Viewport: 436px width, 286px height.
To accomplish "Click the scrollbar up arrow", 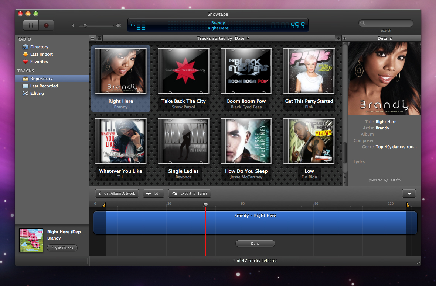I will click(x=345, y=177).
